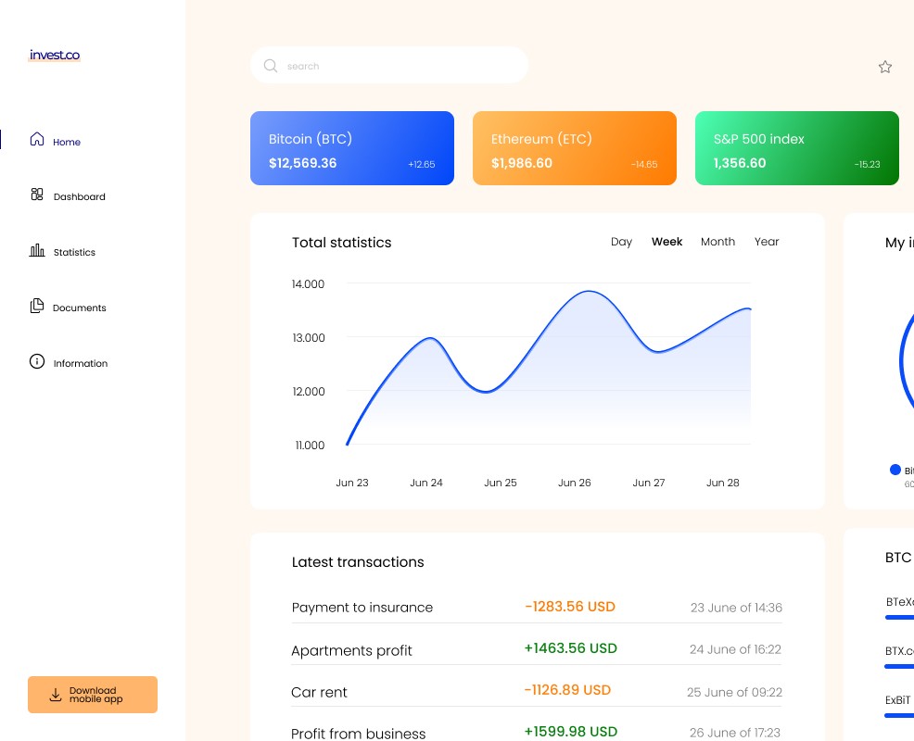Click the -1126.89 USD amount
Image resolution: width=914 pixels, height=741 pixels.
click(567, 690)
